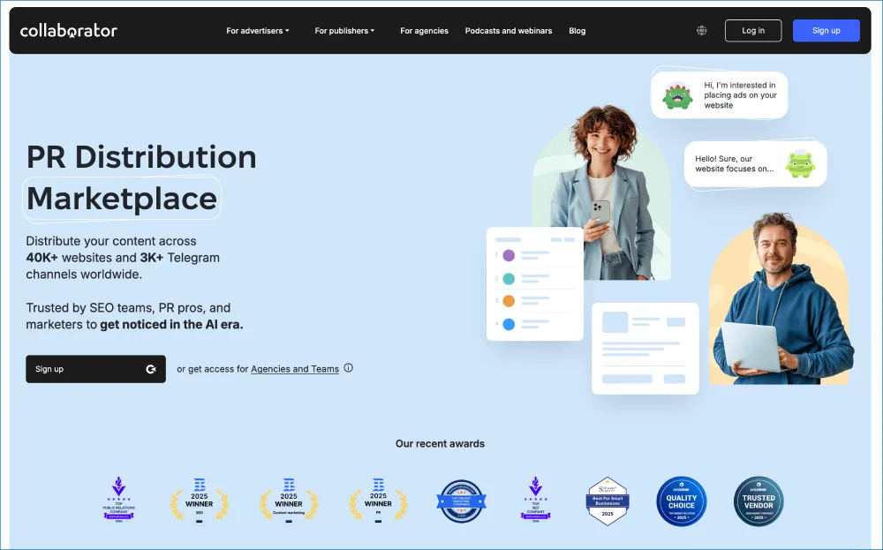Go to Podcasts and webinars
This screenshot has width=883, height=550.
pos(509,31)
